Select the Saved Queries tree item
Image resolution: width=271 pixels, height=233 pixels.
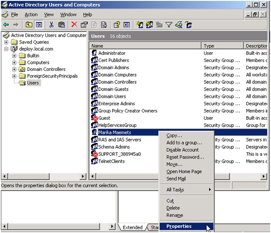tap(34, 42)
